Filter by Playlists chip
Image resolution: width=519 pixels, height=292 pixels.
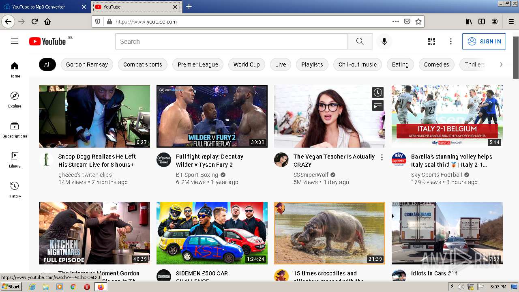pos(312,64)
